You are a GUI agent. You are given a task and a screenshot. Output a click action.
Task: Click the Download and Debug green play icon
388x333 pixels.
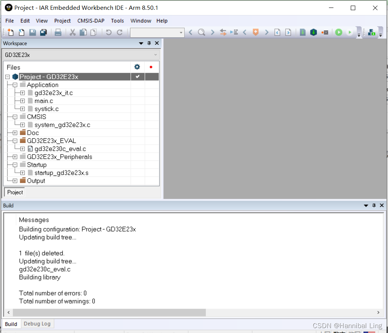pyautogui.click(x=339, y=32)
